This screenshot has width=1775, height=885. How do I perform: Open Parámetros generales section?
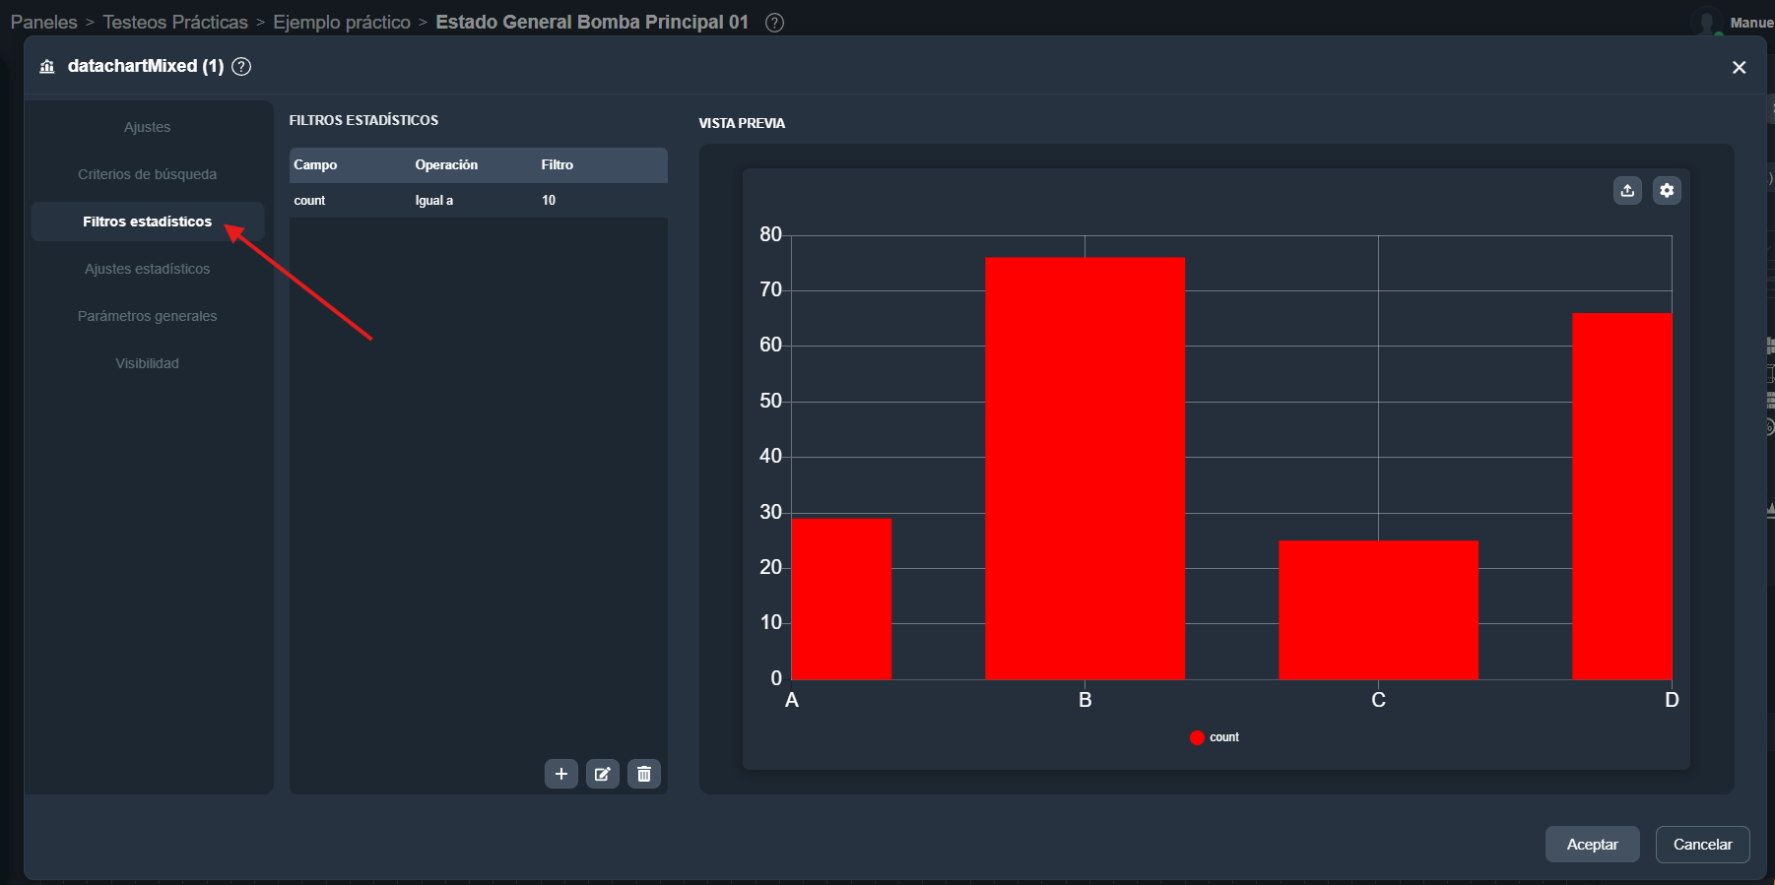coord(148,316)
